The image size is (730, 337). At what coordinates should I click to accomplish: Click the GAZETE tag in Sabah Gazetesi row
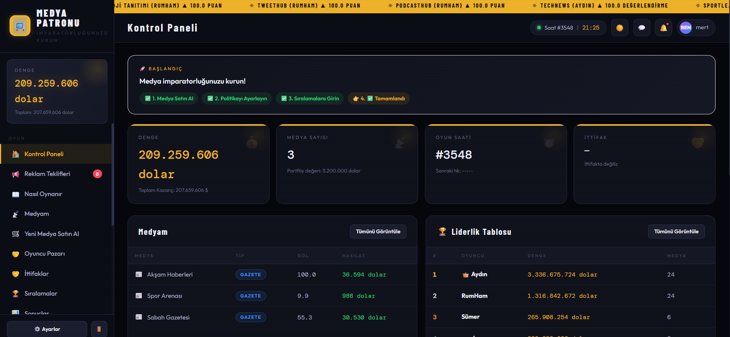(251, 317)
